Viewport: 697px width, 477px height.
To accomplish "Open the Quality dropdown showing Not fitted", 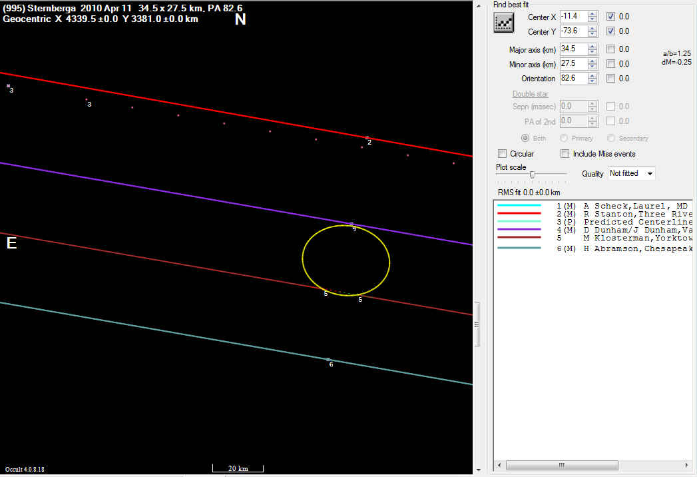I will pyautogui.click(x=631, y=173).
